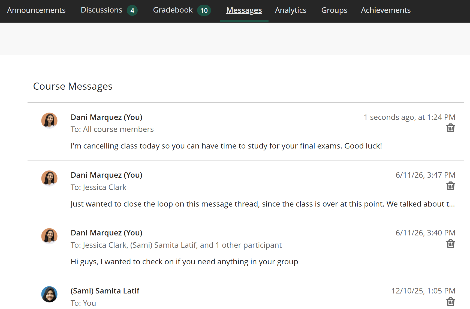Screen dimensions: 470x309
Task: Open the Announcements tab
Action: click(x=36, y=10)
